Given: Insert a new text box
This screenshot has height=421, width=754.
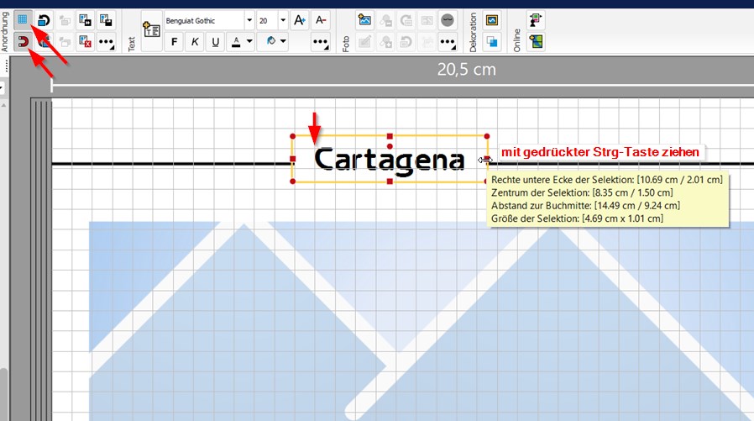Looking at the screenshot, I should pos(151,30).
